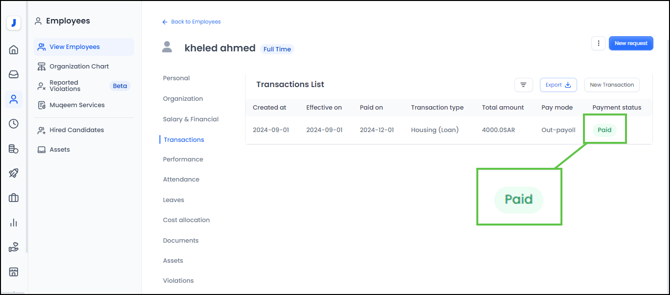Open the Documents tab
This screenshot has height=295, width=670.
click(x=180, y=241)
